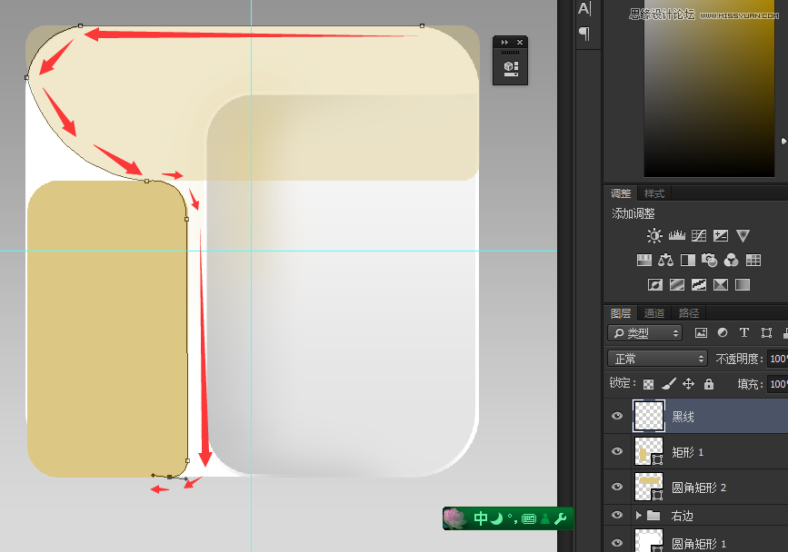The width and height of the screenshot is (788, 552).
Task: Hide the 圆角矩形 1 layer
Action: click(x=617, y=542)
